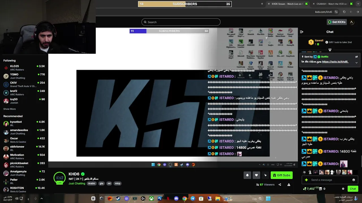Open a new browser tab

point(262,4)
